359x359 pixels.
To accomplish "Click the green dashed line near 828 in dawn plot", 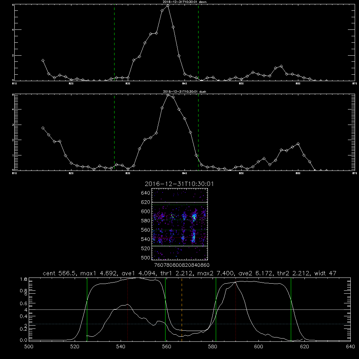I will 114,42.
